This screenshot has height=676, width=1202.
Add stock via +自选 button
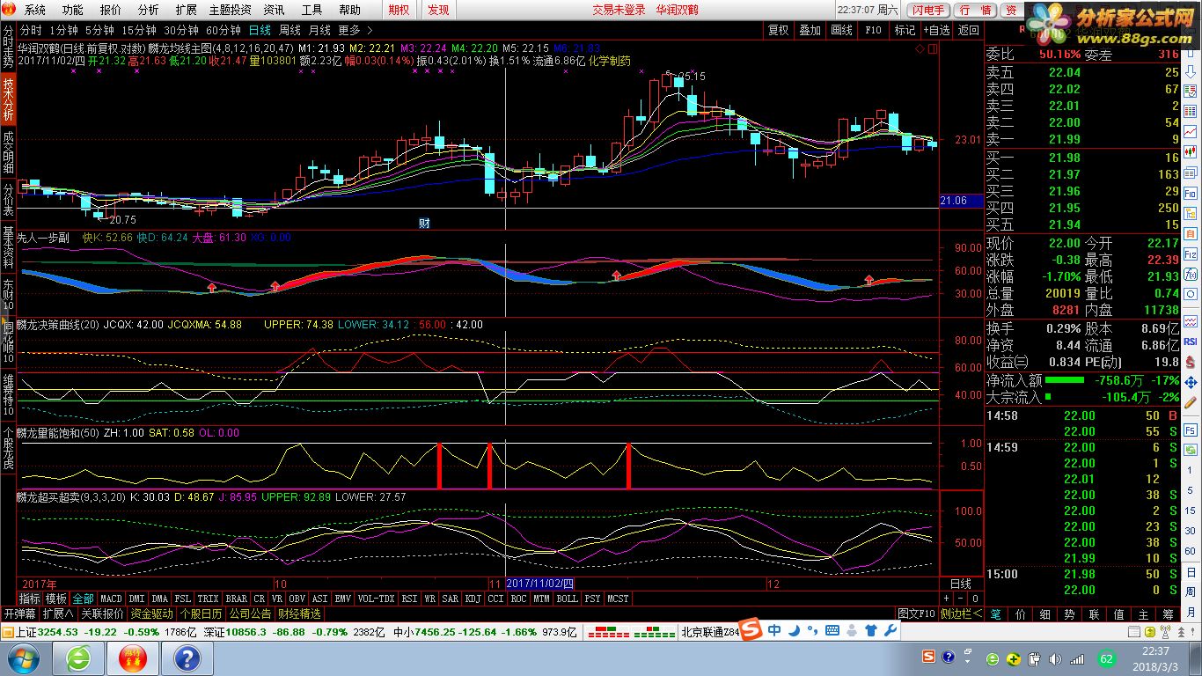pyautogui.click(x=936, y=30)
